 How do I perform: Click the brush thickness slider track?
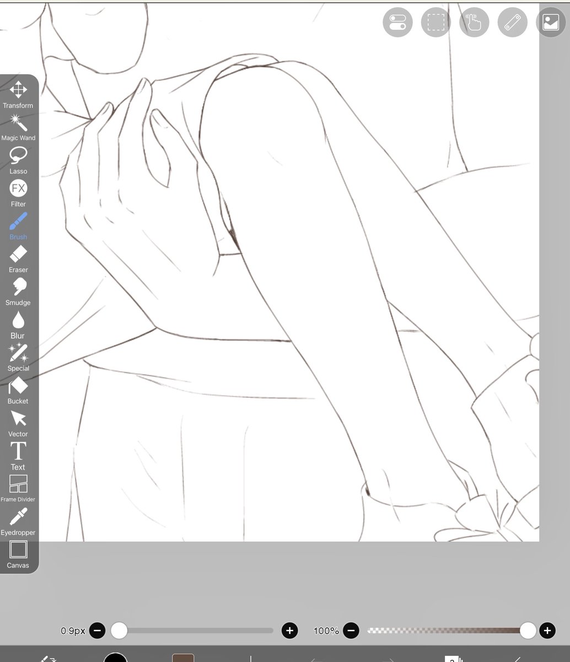[193, 630]
